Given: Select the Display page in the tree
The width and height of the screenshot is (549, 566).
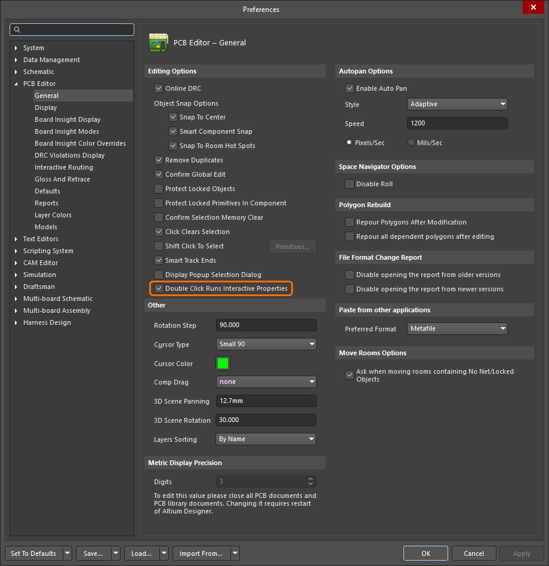Looking at the screenshot, I should point(46,107).
